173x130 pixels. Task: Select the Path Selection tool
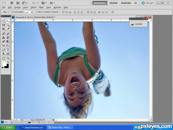click(3, 54)
